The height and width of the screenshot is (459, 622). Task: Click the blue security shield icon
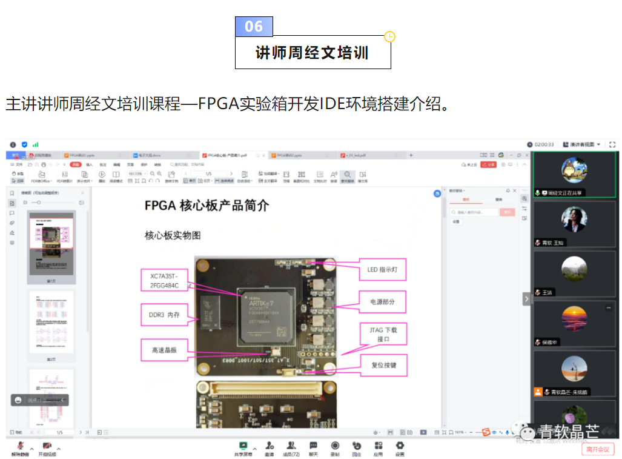pos(24,144)
